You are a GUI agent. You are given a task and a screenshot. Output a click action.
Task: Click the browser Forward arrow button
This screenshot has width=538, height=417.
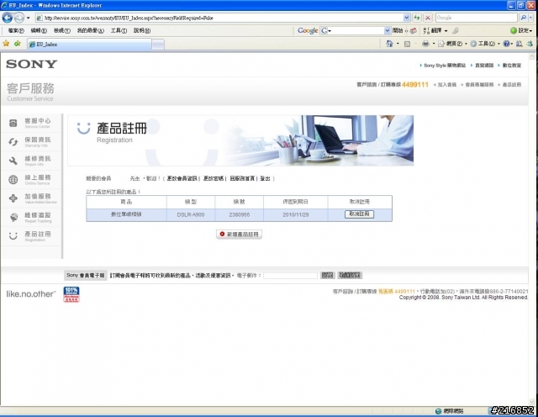click(x=19, y=18)
